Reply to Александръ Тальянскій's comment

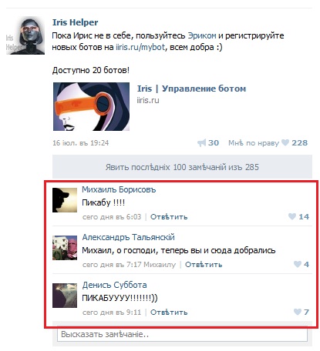click(204, 265)
